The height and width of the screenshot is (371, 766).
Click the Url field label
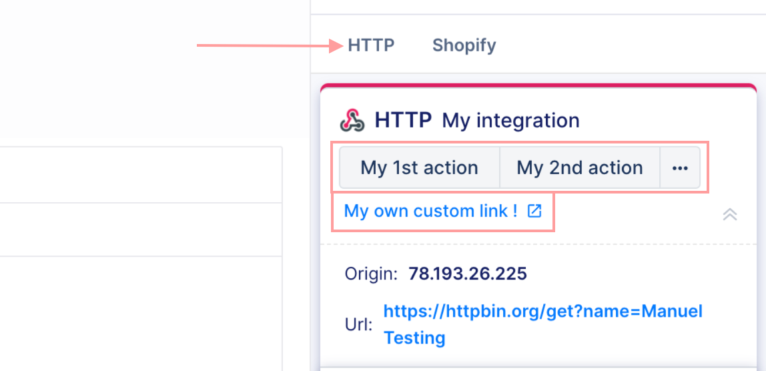(x=358, y=324)
